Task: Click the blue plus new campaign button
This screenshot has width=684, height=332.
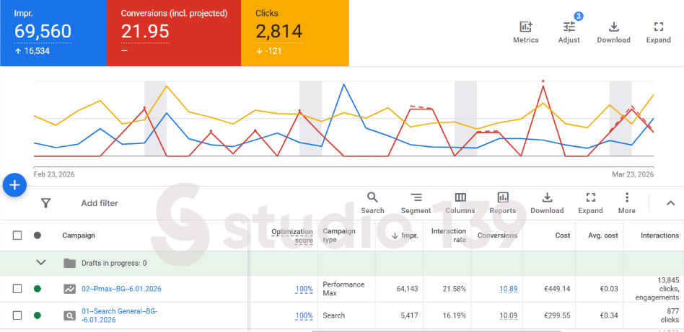Action: (x=15, y=185)
